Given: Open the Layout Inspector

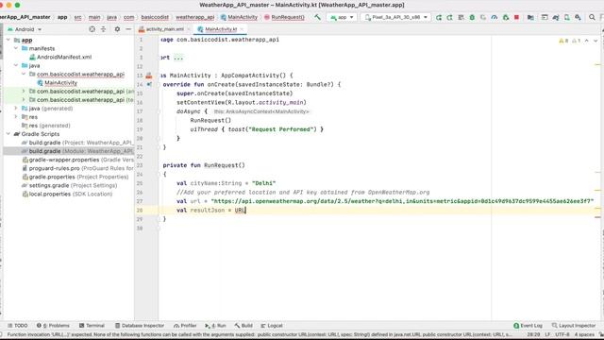Looking at the screenshot, I should point(574,326).
